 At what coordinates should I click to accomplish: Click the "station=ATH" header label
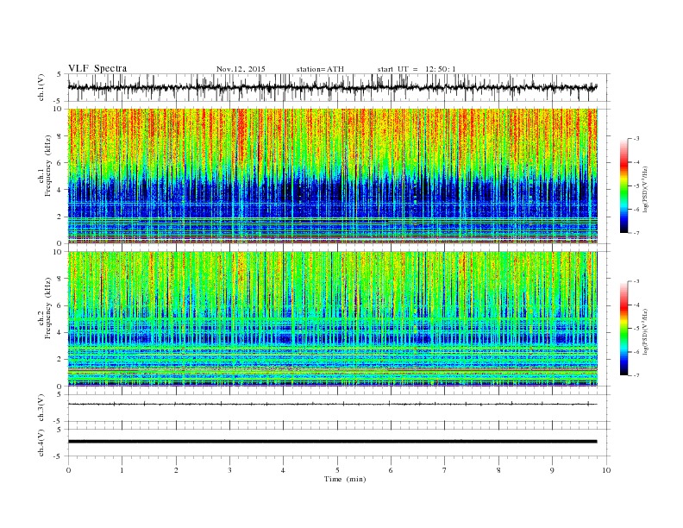[320, 69]
